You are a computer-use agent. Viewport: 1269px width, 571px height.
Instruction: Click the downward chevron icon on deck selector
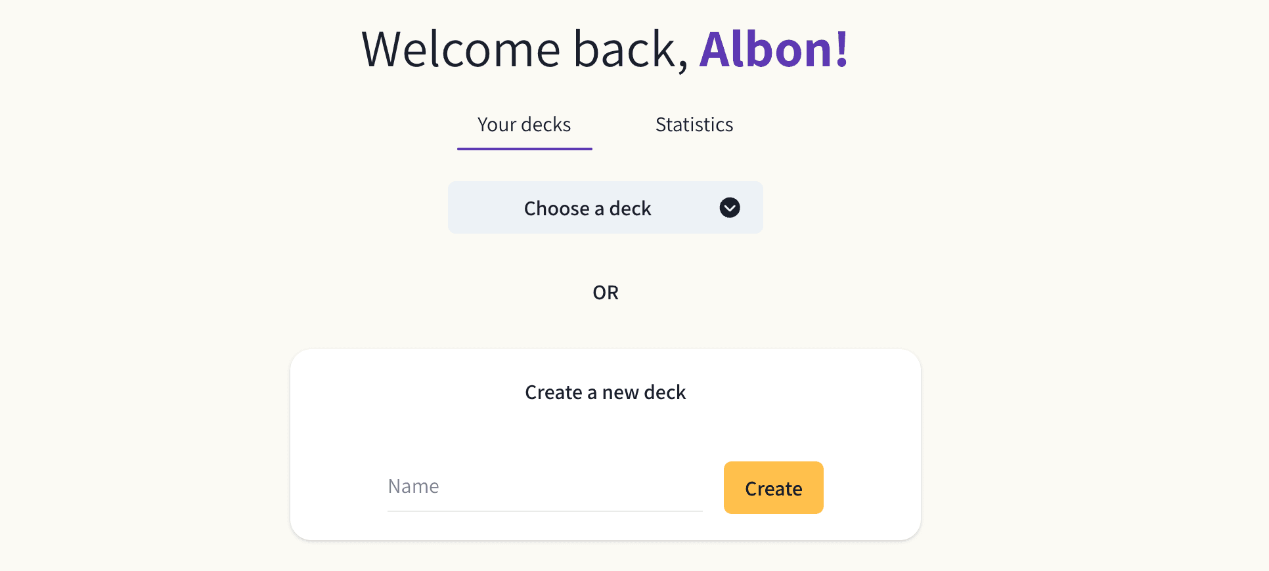[x=729, y=207]
